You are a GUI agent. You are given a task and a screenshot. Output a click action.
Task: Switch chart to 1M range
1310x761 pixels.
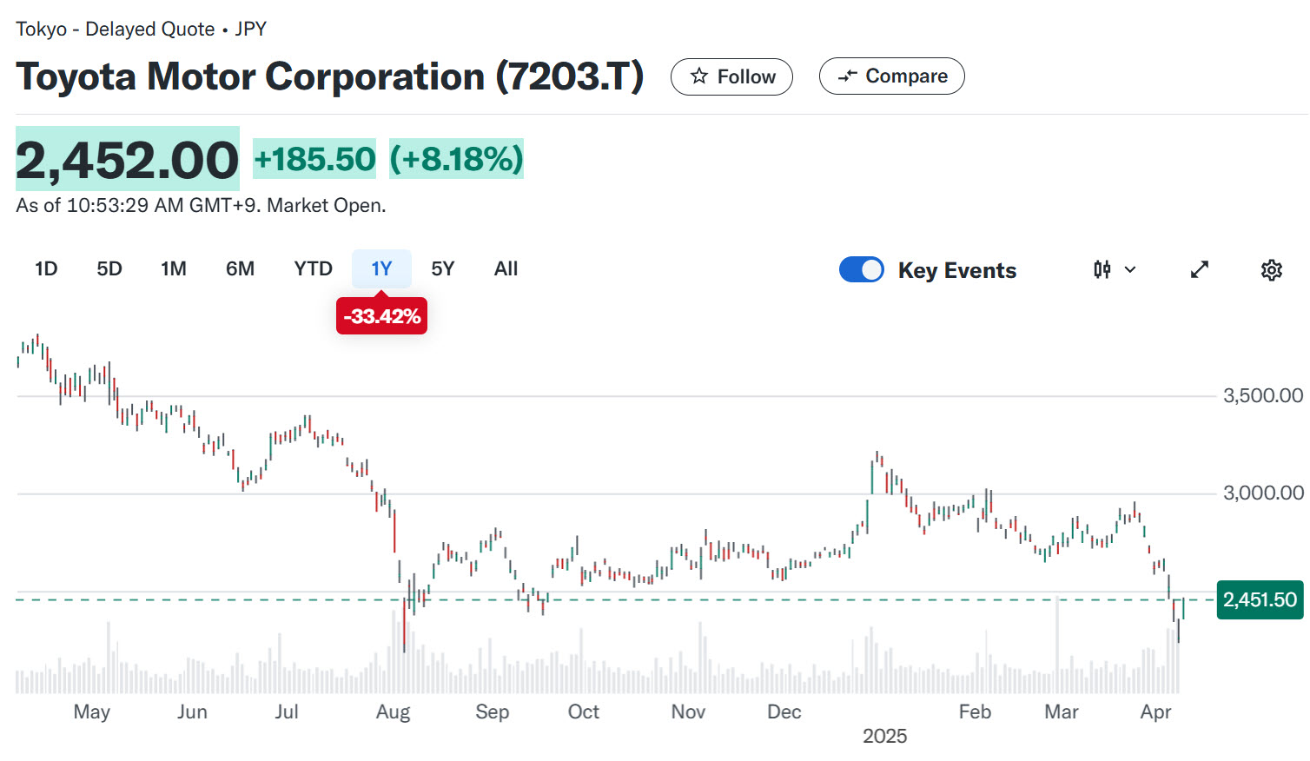tap(174, 269)
